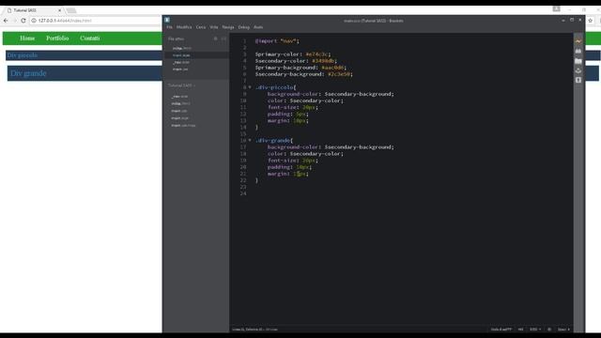Open the Cerca menu
Viewport: 601px width, 338px height.
(201, 27)
